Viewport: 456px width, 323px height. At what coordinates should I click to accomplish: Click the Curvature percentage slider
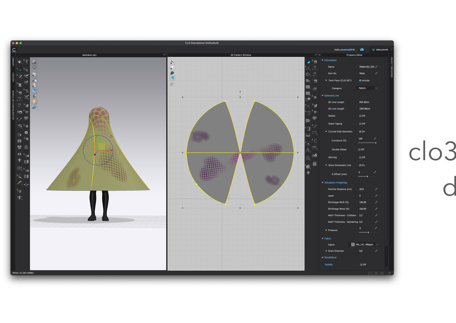367,142
